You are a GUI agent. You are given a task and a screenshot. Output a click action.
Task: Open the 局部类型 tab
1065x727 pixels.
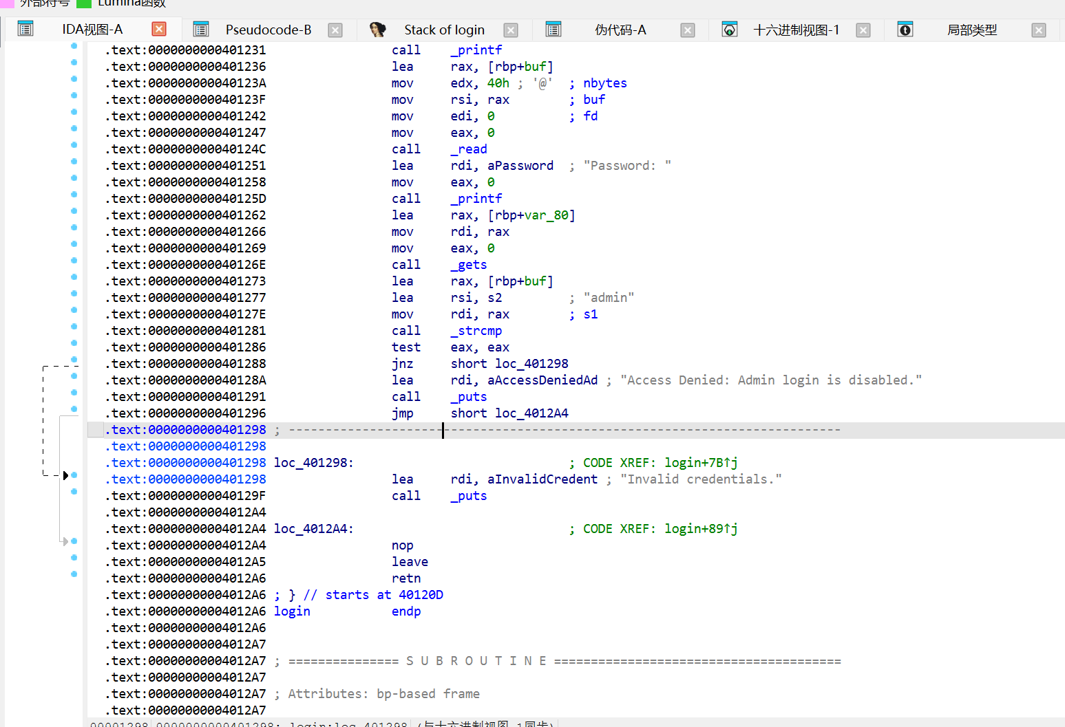coord(972,30)
